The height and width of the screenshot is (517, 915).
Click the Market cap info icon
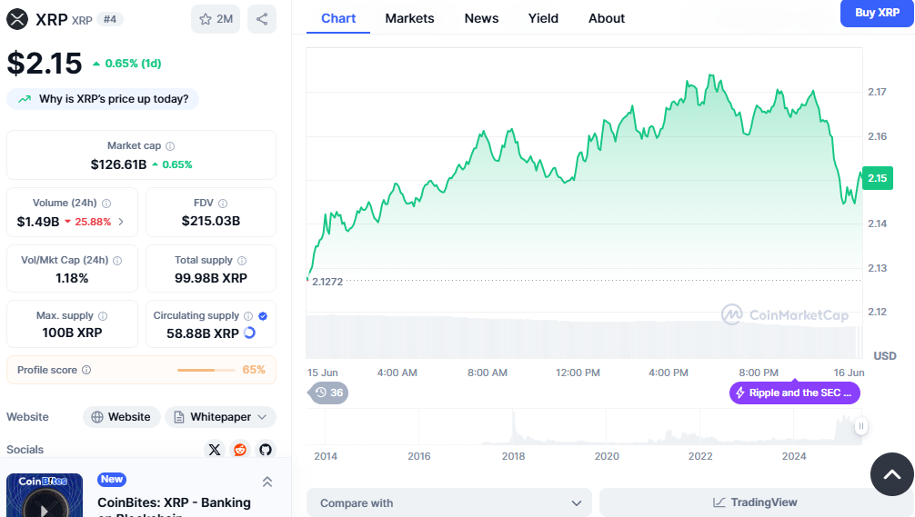[170, 145]
